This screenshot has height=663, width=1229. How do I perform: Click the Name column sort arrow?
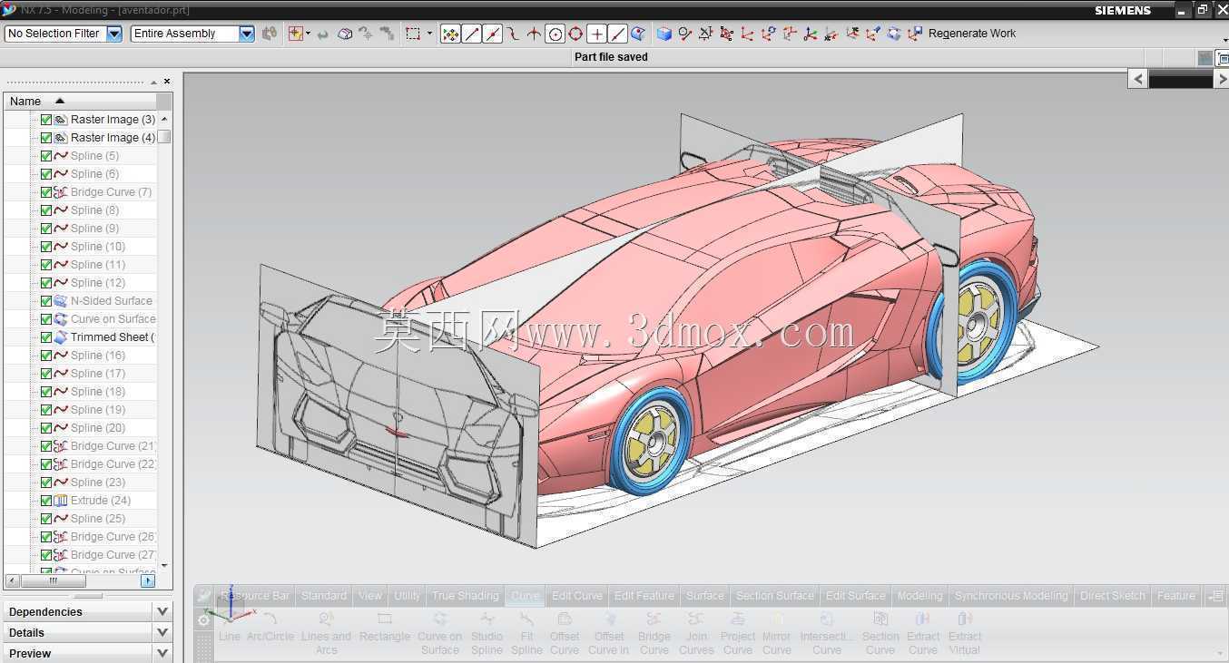tap(60, 101)
